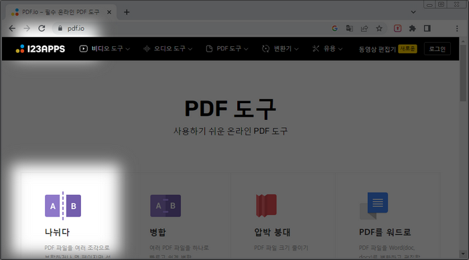Expand the 비디오 도구 menu
469x260 pixels.
pyautogui.click(x=105, y=49)
